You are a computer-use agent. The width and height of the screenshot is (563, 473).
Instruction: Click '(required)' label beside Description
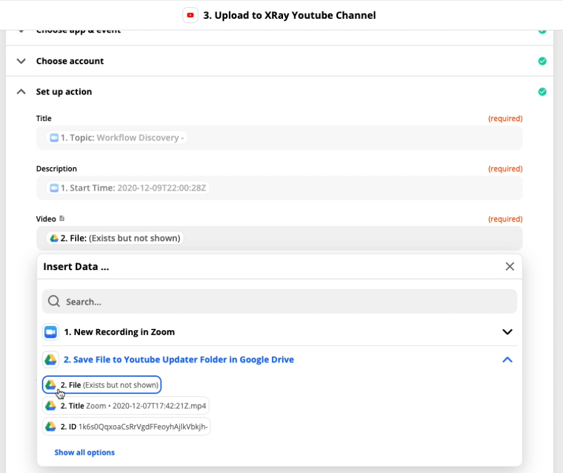tap(505, 169)
